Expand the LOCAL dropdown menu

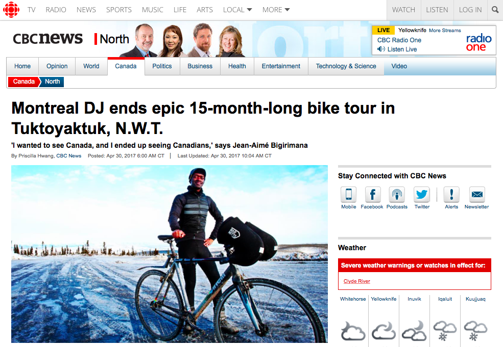[x=237, y=10]
